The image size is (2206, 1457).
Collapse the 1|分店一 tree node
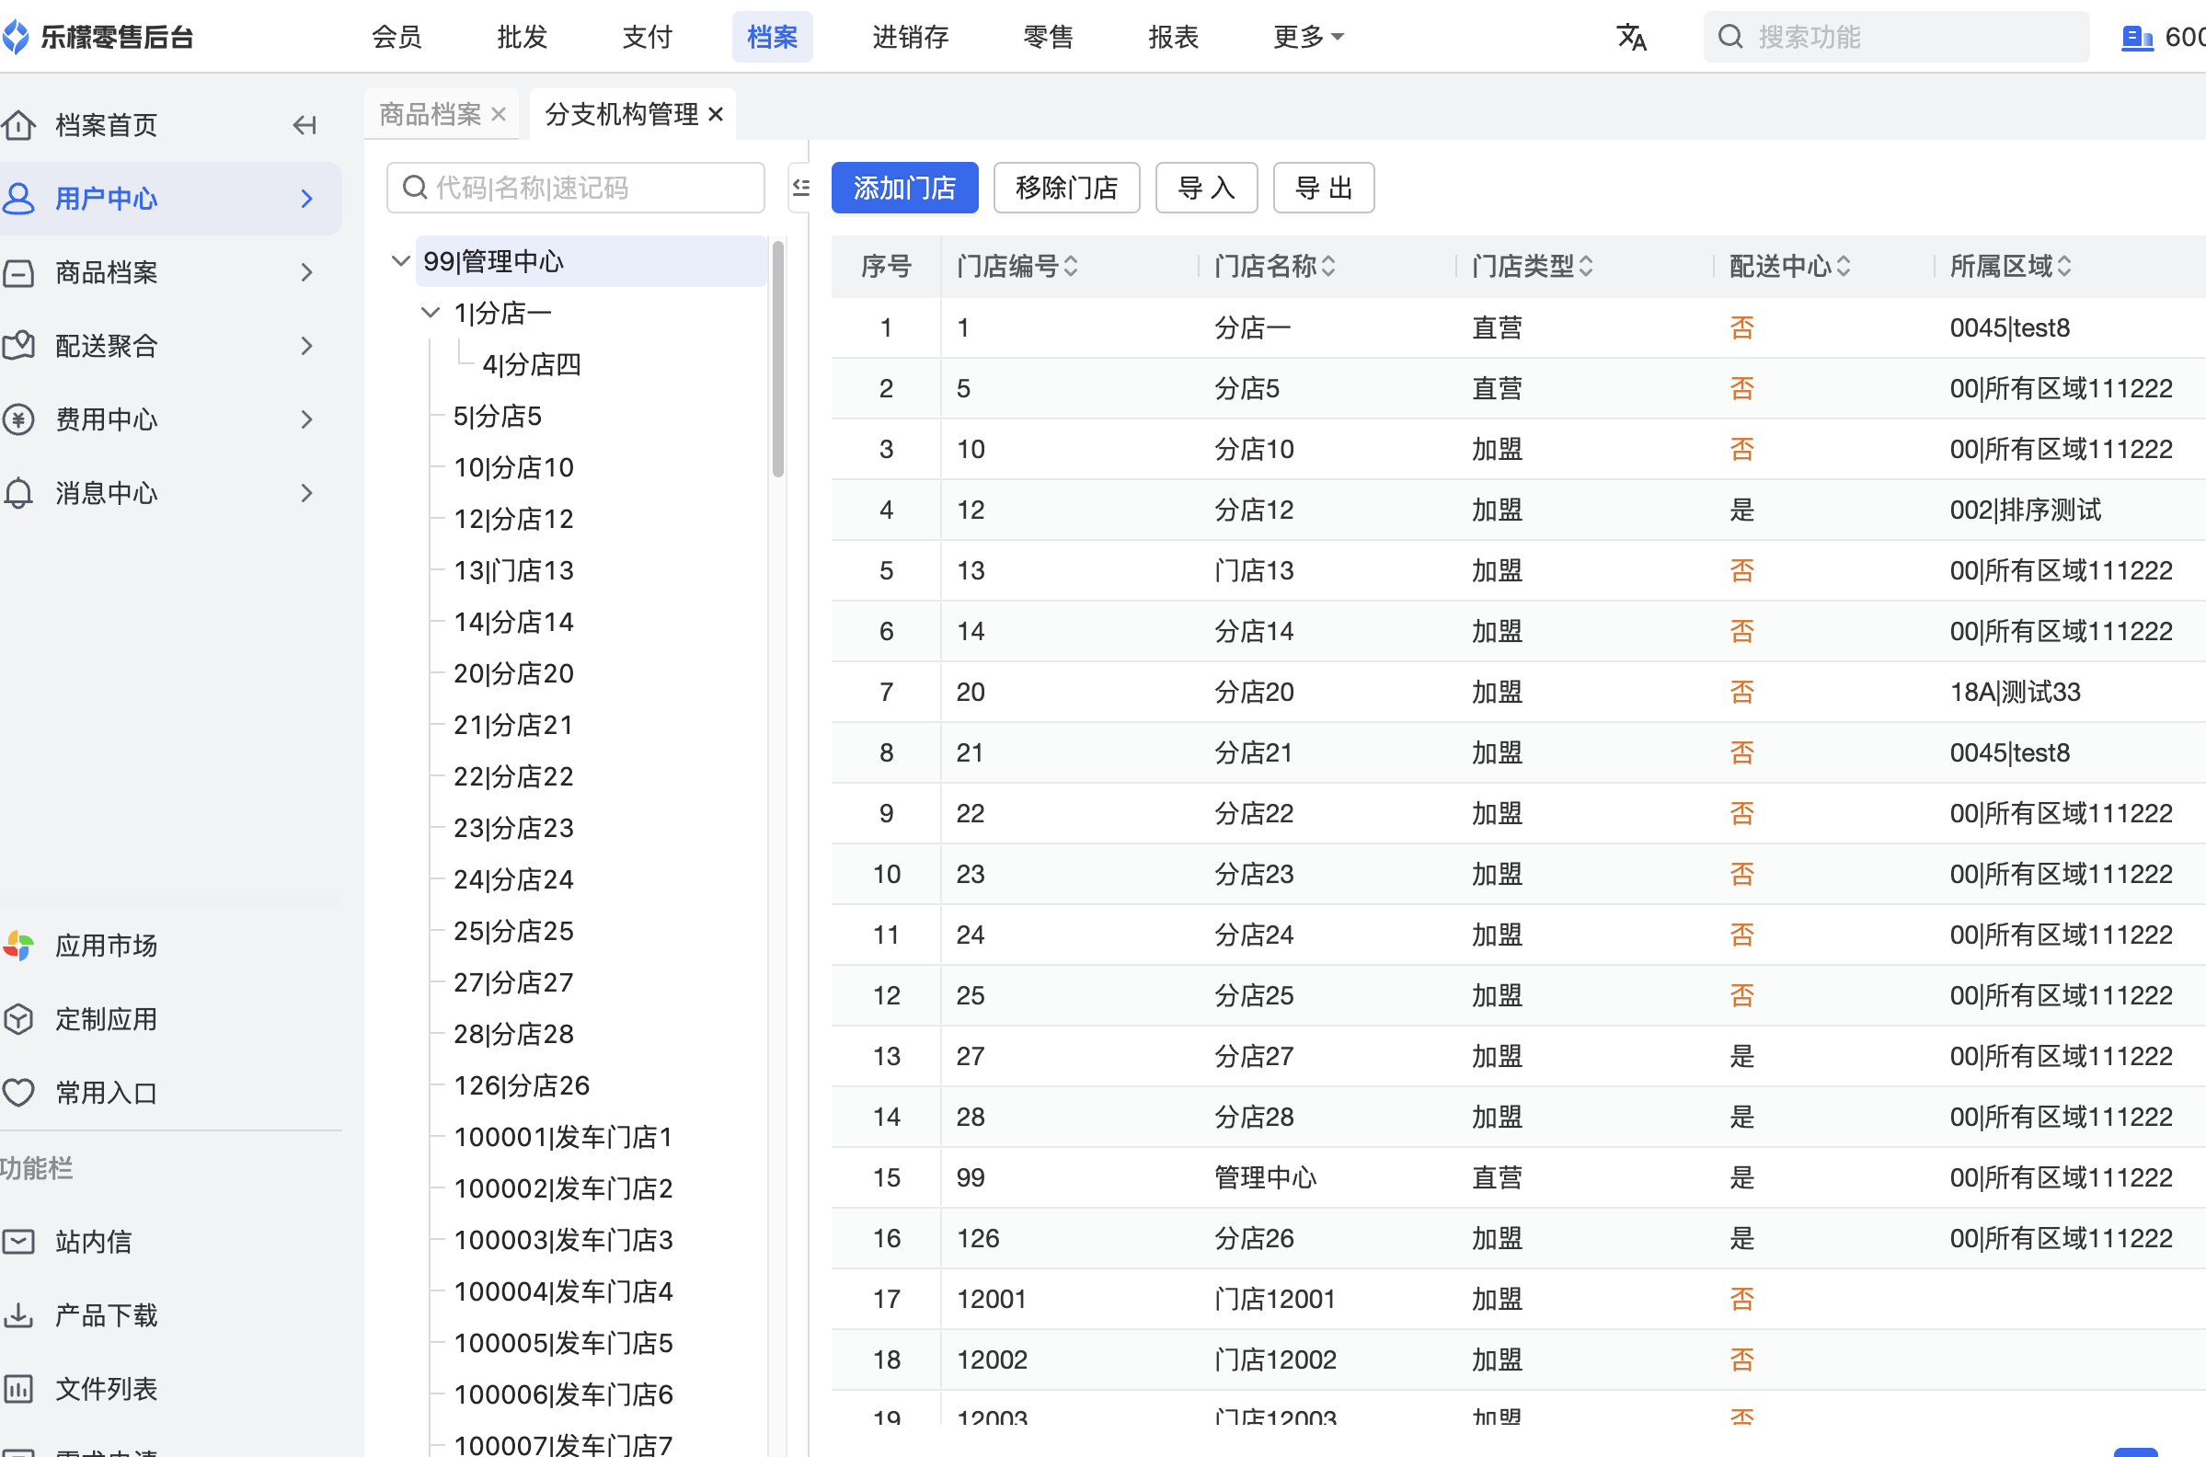click(x=431, y=312)
